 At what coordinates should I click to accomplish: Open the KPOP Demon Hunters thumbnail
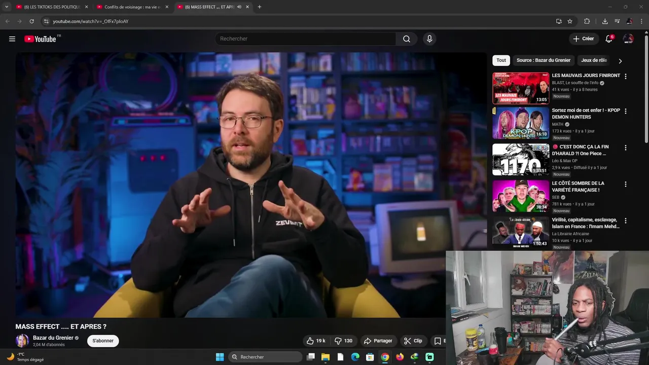click(521, 123)
